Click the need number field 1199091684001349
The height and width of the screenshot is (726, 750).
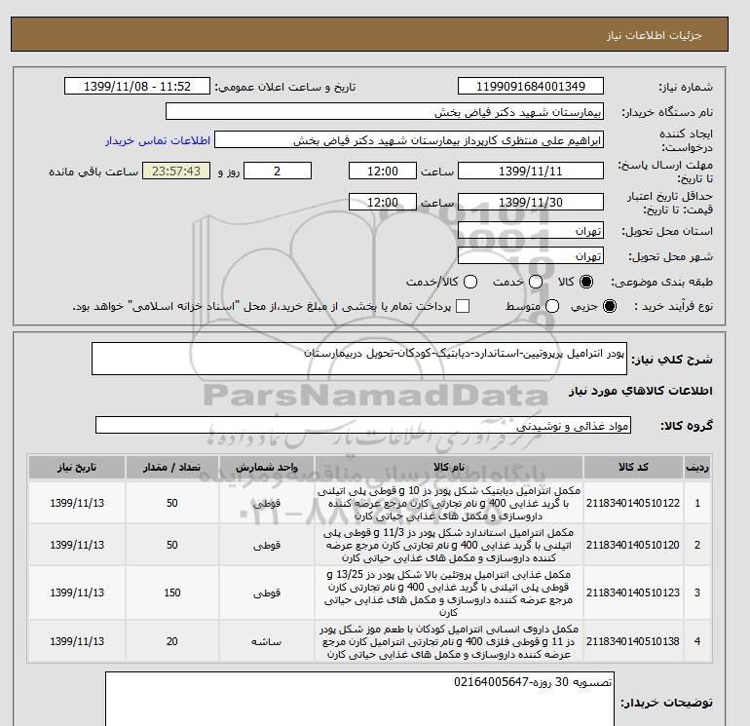click(531, 87)
